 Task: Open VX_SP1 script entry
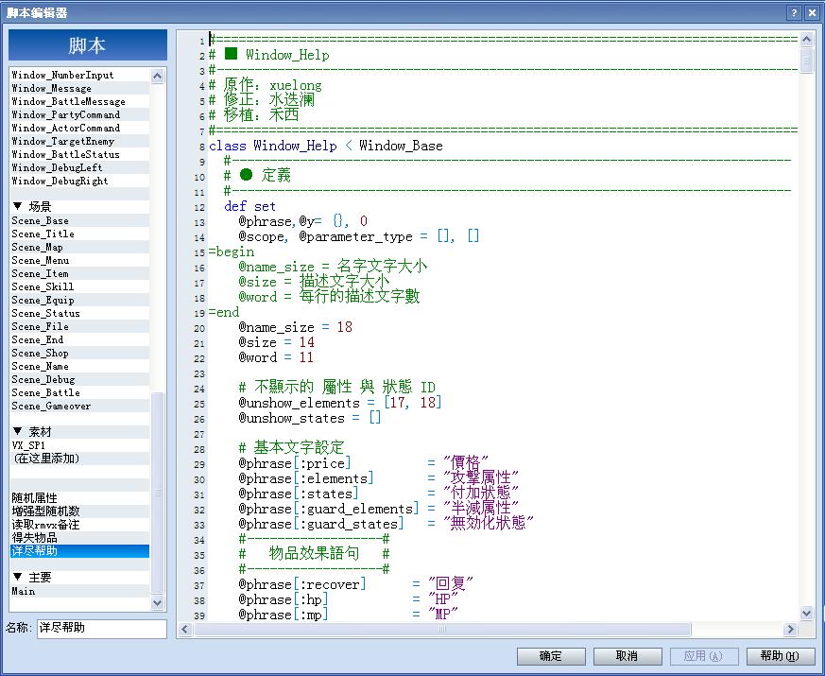(79, 445)
